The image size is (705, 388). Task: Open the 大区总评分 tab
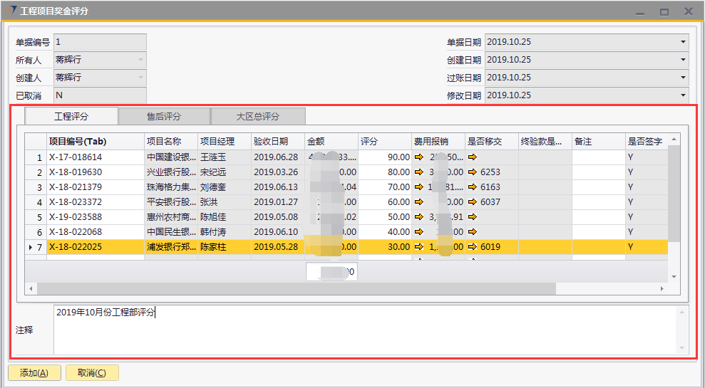(x=258, y=117)
